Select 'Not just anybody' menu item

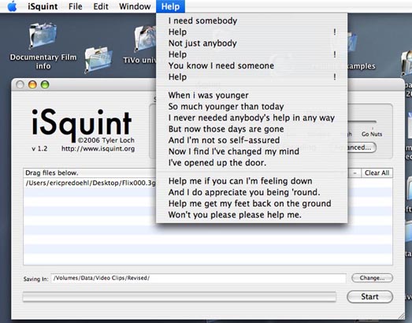252,43
